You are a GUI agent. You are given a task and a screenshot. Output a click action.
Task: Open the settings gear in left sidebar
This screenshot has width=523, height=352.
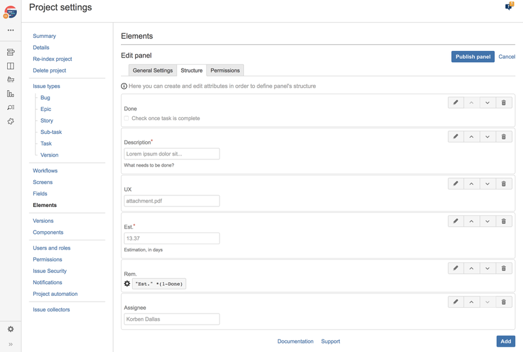(10, 329)
